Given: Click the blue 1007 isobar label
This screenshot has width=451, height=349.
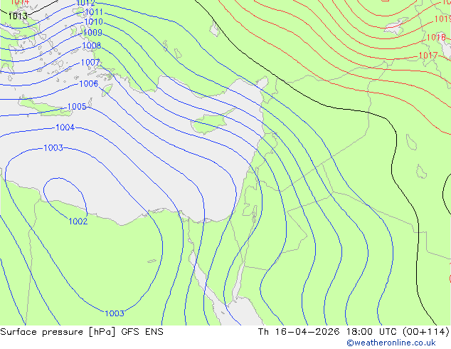Looking at the screenshot, I should pyautogui.click(x=90, y=62).
